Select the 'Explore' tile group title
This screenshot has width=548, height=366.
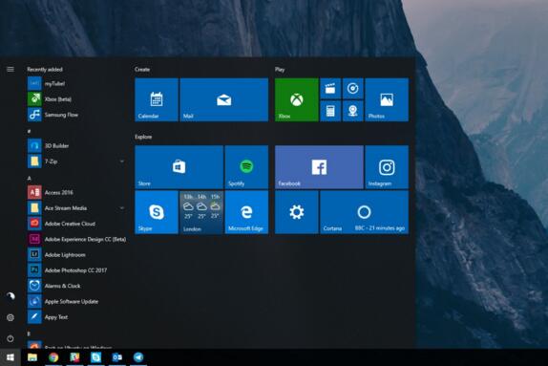click(x=143, y=137)
